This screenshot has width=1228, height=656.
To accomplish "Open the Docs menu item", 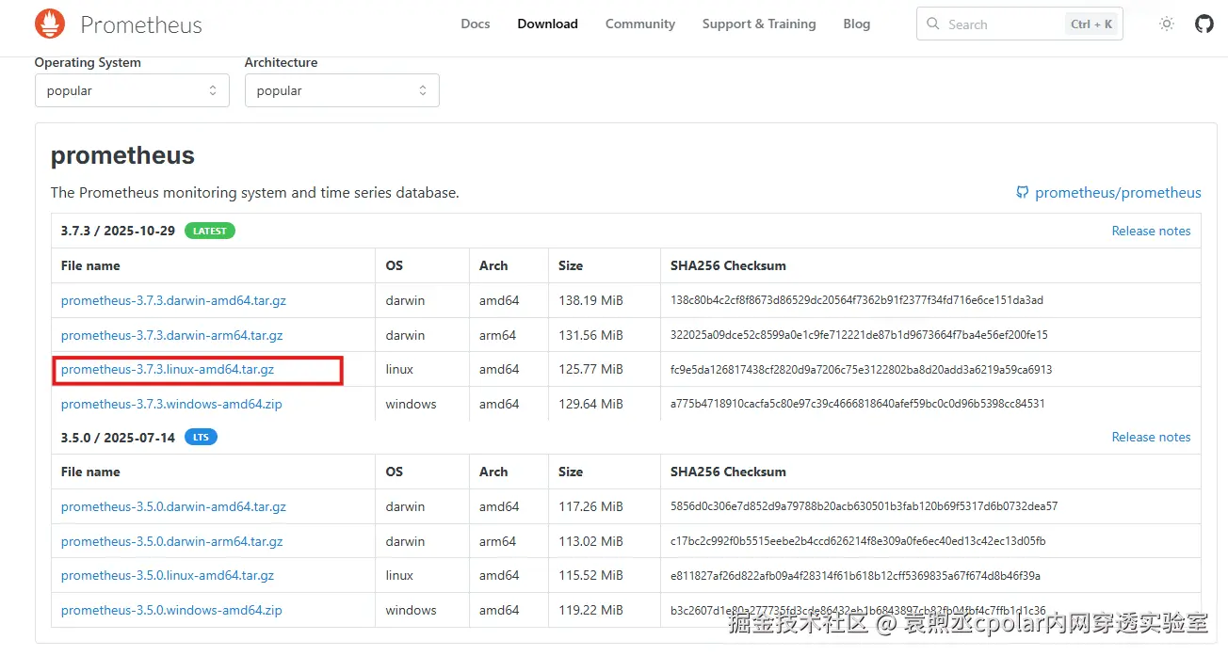I will [476, 24].
